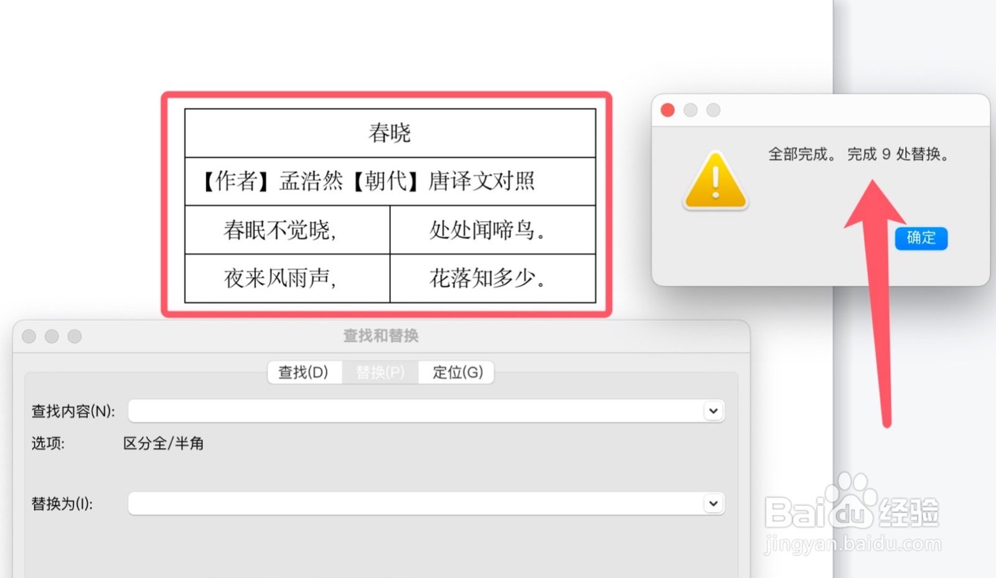Click the alert's gray minimize button

pyautogui.click(x=690, y=110)
